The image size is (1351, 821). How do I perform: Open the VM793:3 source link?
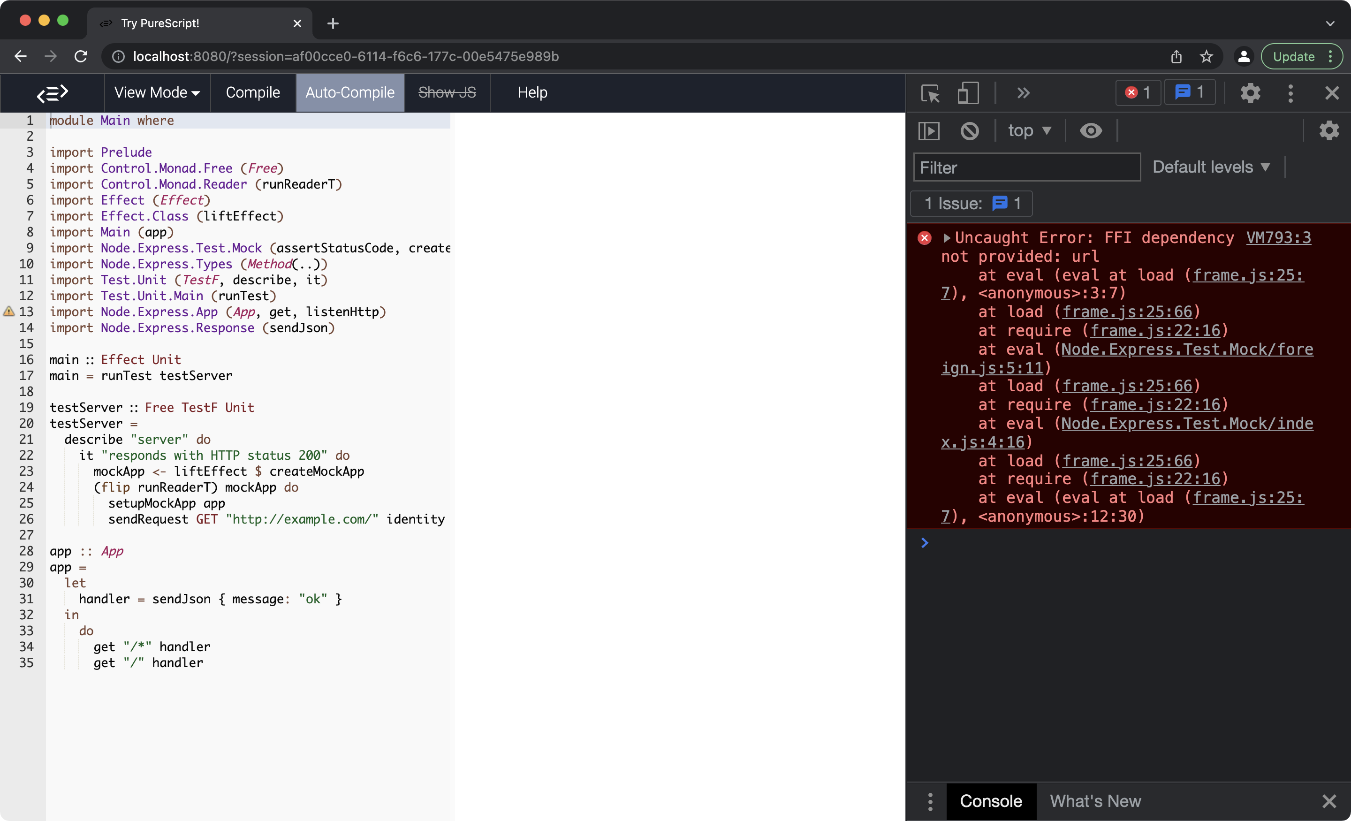coord(1278,237)
